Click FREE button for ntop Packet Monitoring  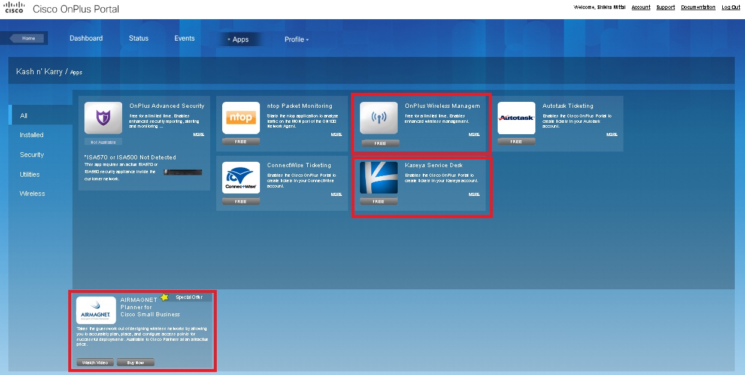coord(241,142)
